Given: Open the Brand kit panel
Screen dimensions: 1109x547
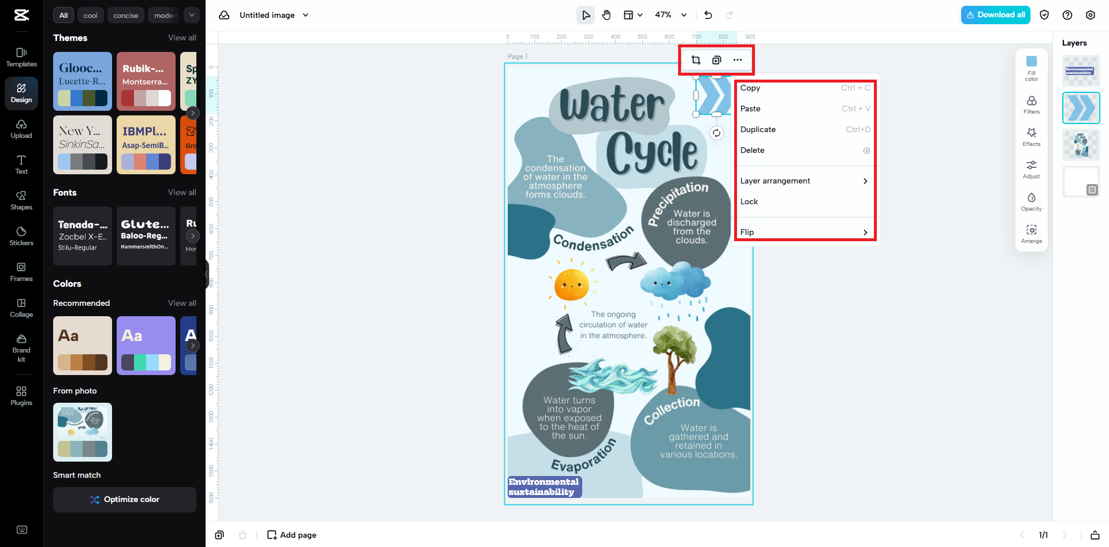Looking at the screenshot, I should pos(21,349).
